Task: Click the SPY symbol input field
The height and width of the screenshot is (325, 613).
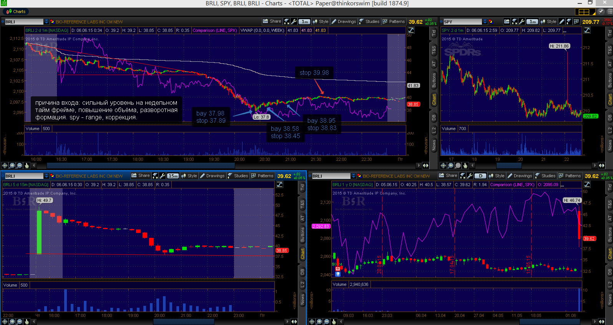Action: (x=463, y=22)
